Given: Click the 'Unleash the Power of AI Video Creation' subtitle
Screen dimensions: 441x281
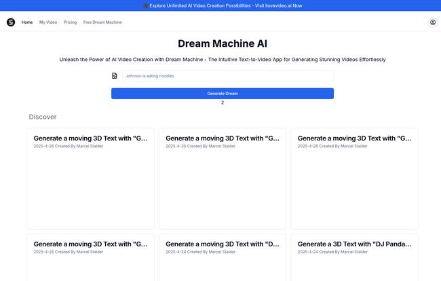Looking at the screenshot, I should click(223, 60).
